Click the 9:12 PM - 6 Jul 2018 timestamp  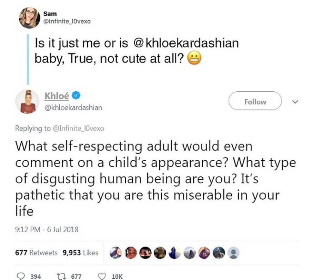(x=47, y=229)
